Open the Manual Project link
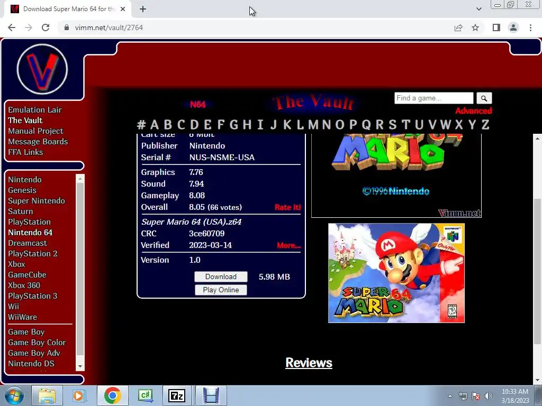Screen dimensions: 542x406 coord(35,131)
